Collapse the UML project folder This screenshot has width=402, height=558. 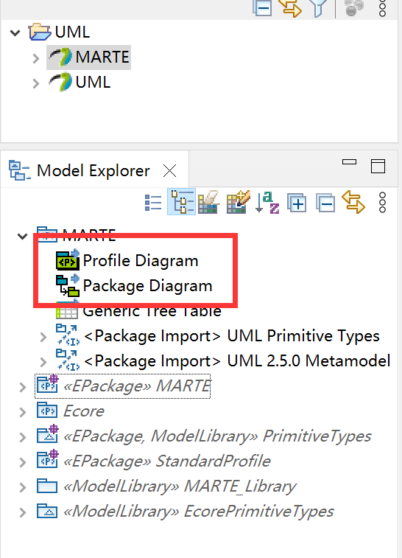pyautogui.click(x=15, y=32)
